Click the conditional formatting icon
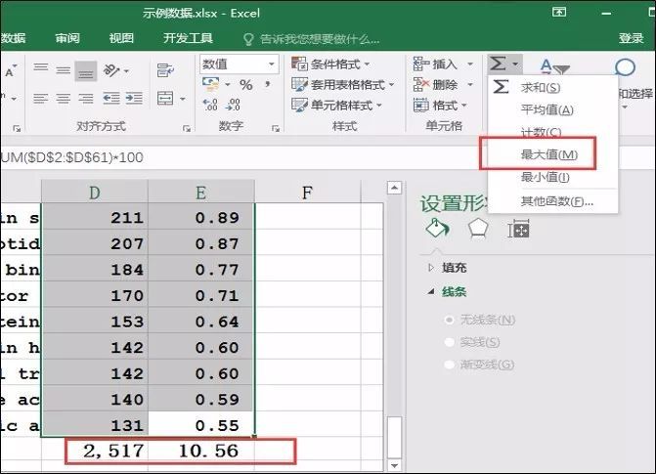Image resolution: width=656 pixels, height=474 pixels. 300,65
